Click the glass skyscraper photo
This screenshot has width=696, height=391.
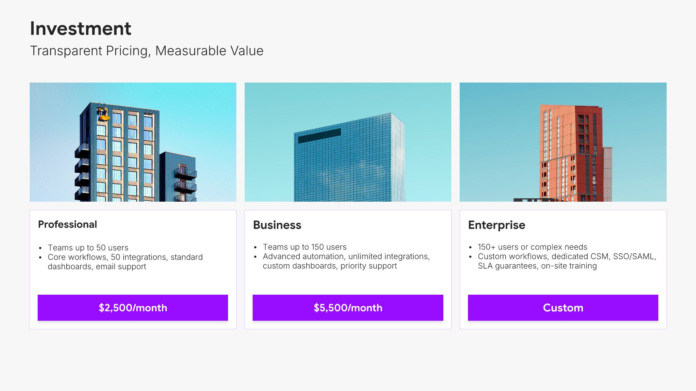click(x=348, y=142)
